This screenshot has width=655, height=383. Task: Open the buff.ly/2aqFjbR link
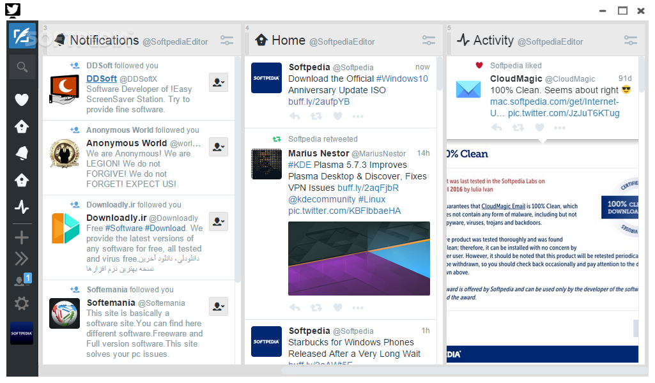[368, 188]
